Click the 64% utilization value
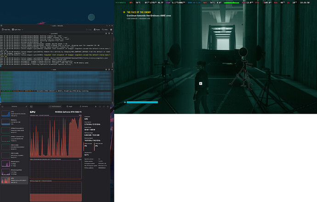This screenshot has height=202, width=317. (86, 119)
